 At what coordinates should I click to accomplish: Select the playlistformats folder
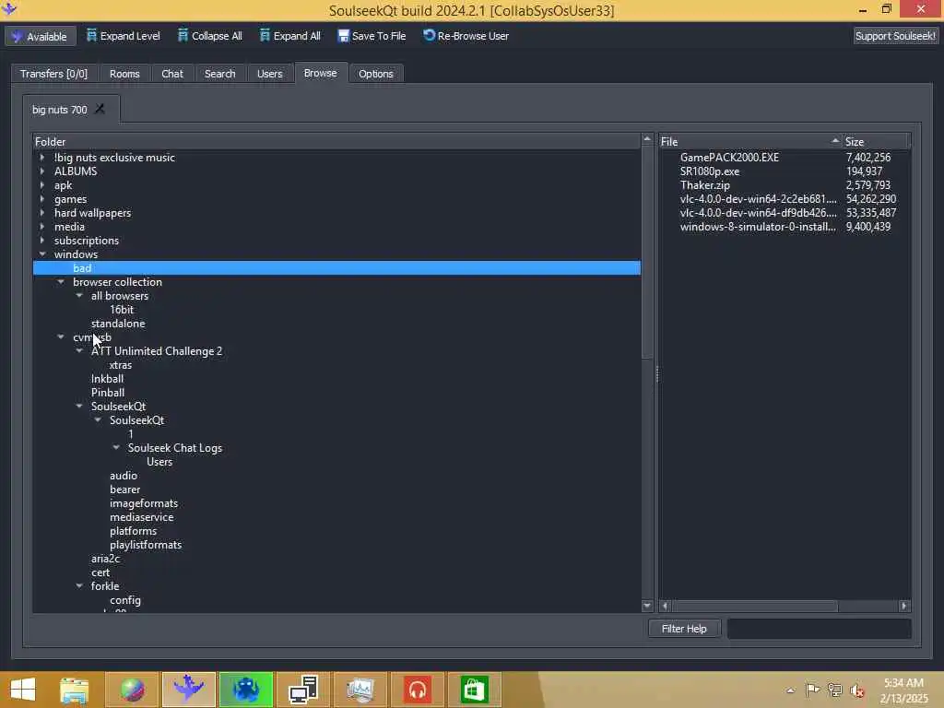pos(146,545)
